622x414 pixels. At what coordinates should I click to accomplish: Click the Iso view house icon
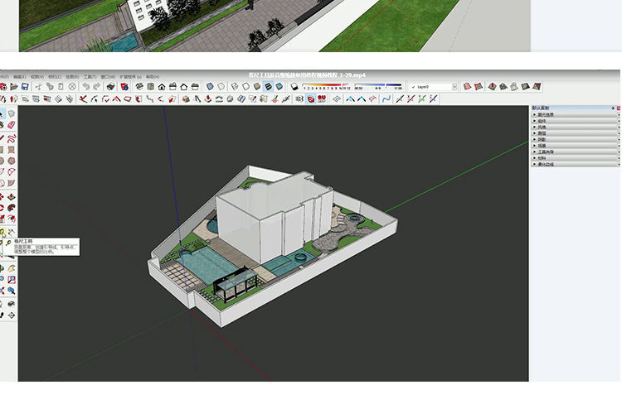pyautogui.click(x=138, y=86)
